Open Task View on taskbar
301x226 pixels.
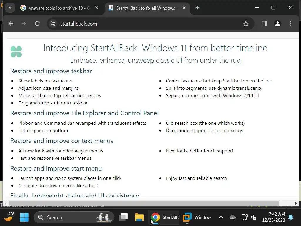(123, 217)
